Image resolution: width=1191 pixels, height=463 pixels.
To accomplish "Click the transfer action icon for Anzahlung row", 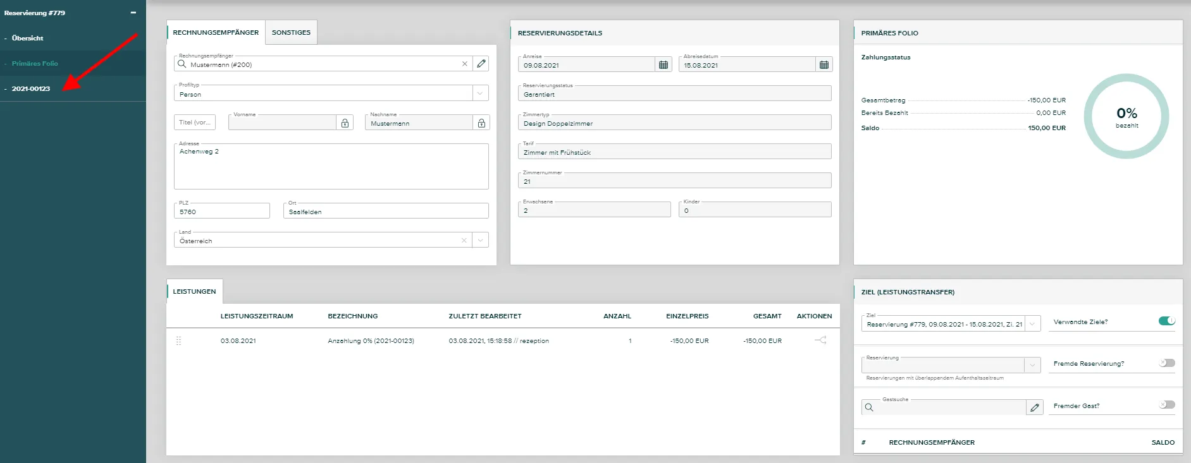I will pyautogui.click(x=820, y=340).
